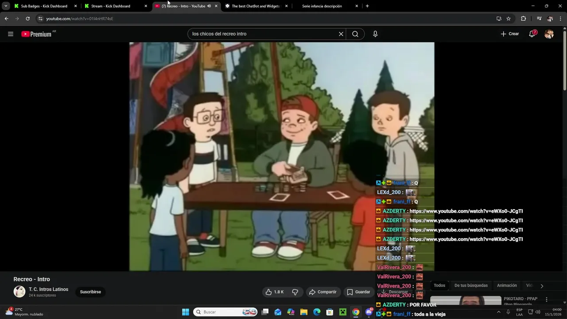Open PIKOTARO - PPAP video thumbnail
This screenshot has width=567, height=319.
coord(466,300)
